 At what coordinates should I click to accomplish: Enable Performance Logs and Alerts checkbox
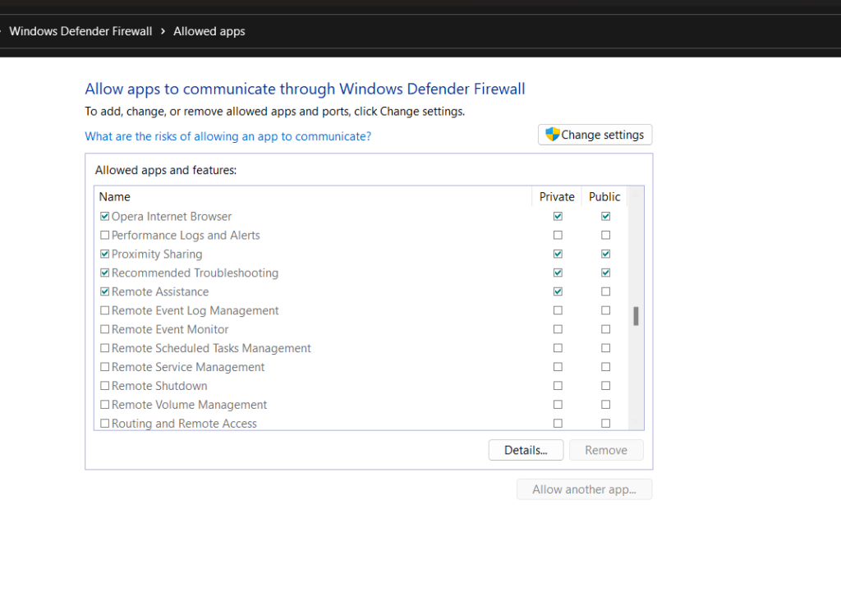pos(104,236)
